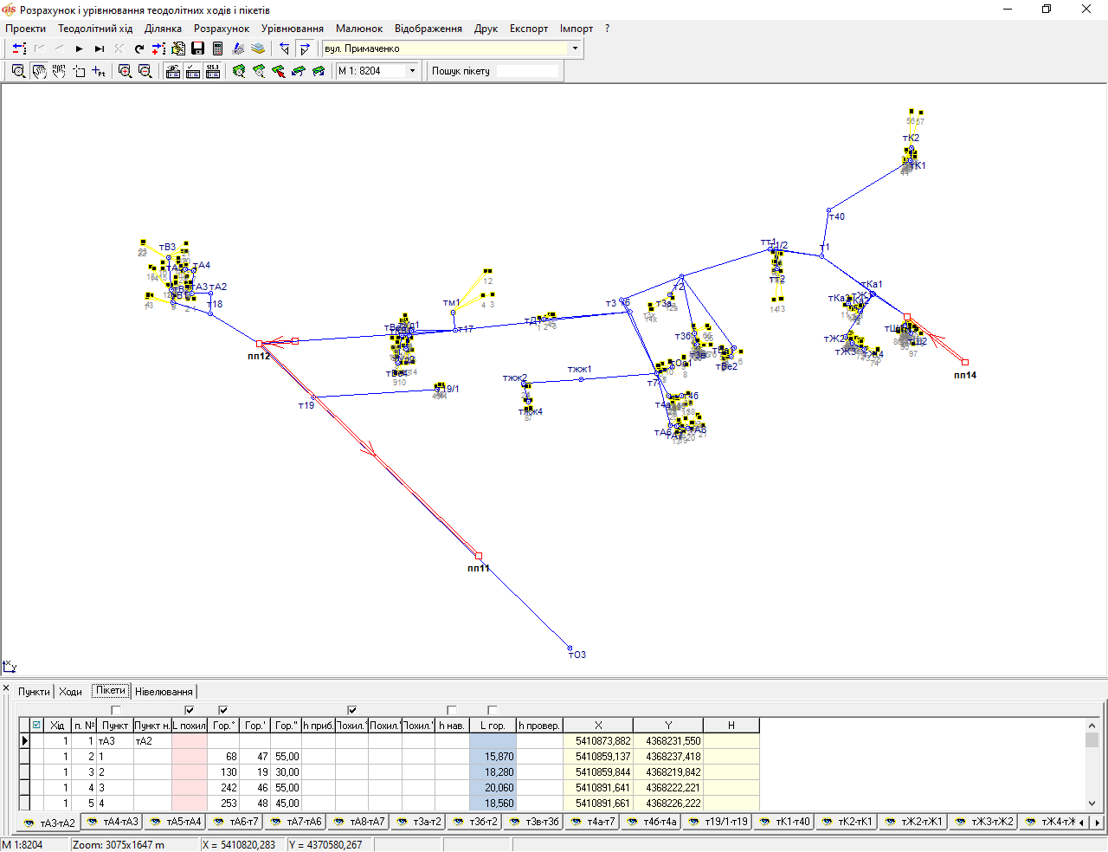The width and height of the screenshot is (1108, 852).
Task: Click the go to last record arrow
Action: click(99, 48)
